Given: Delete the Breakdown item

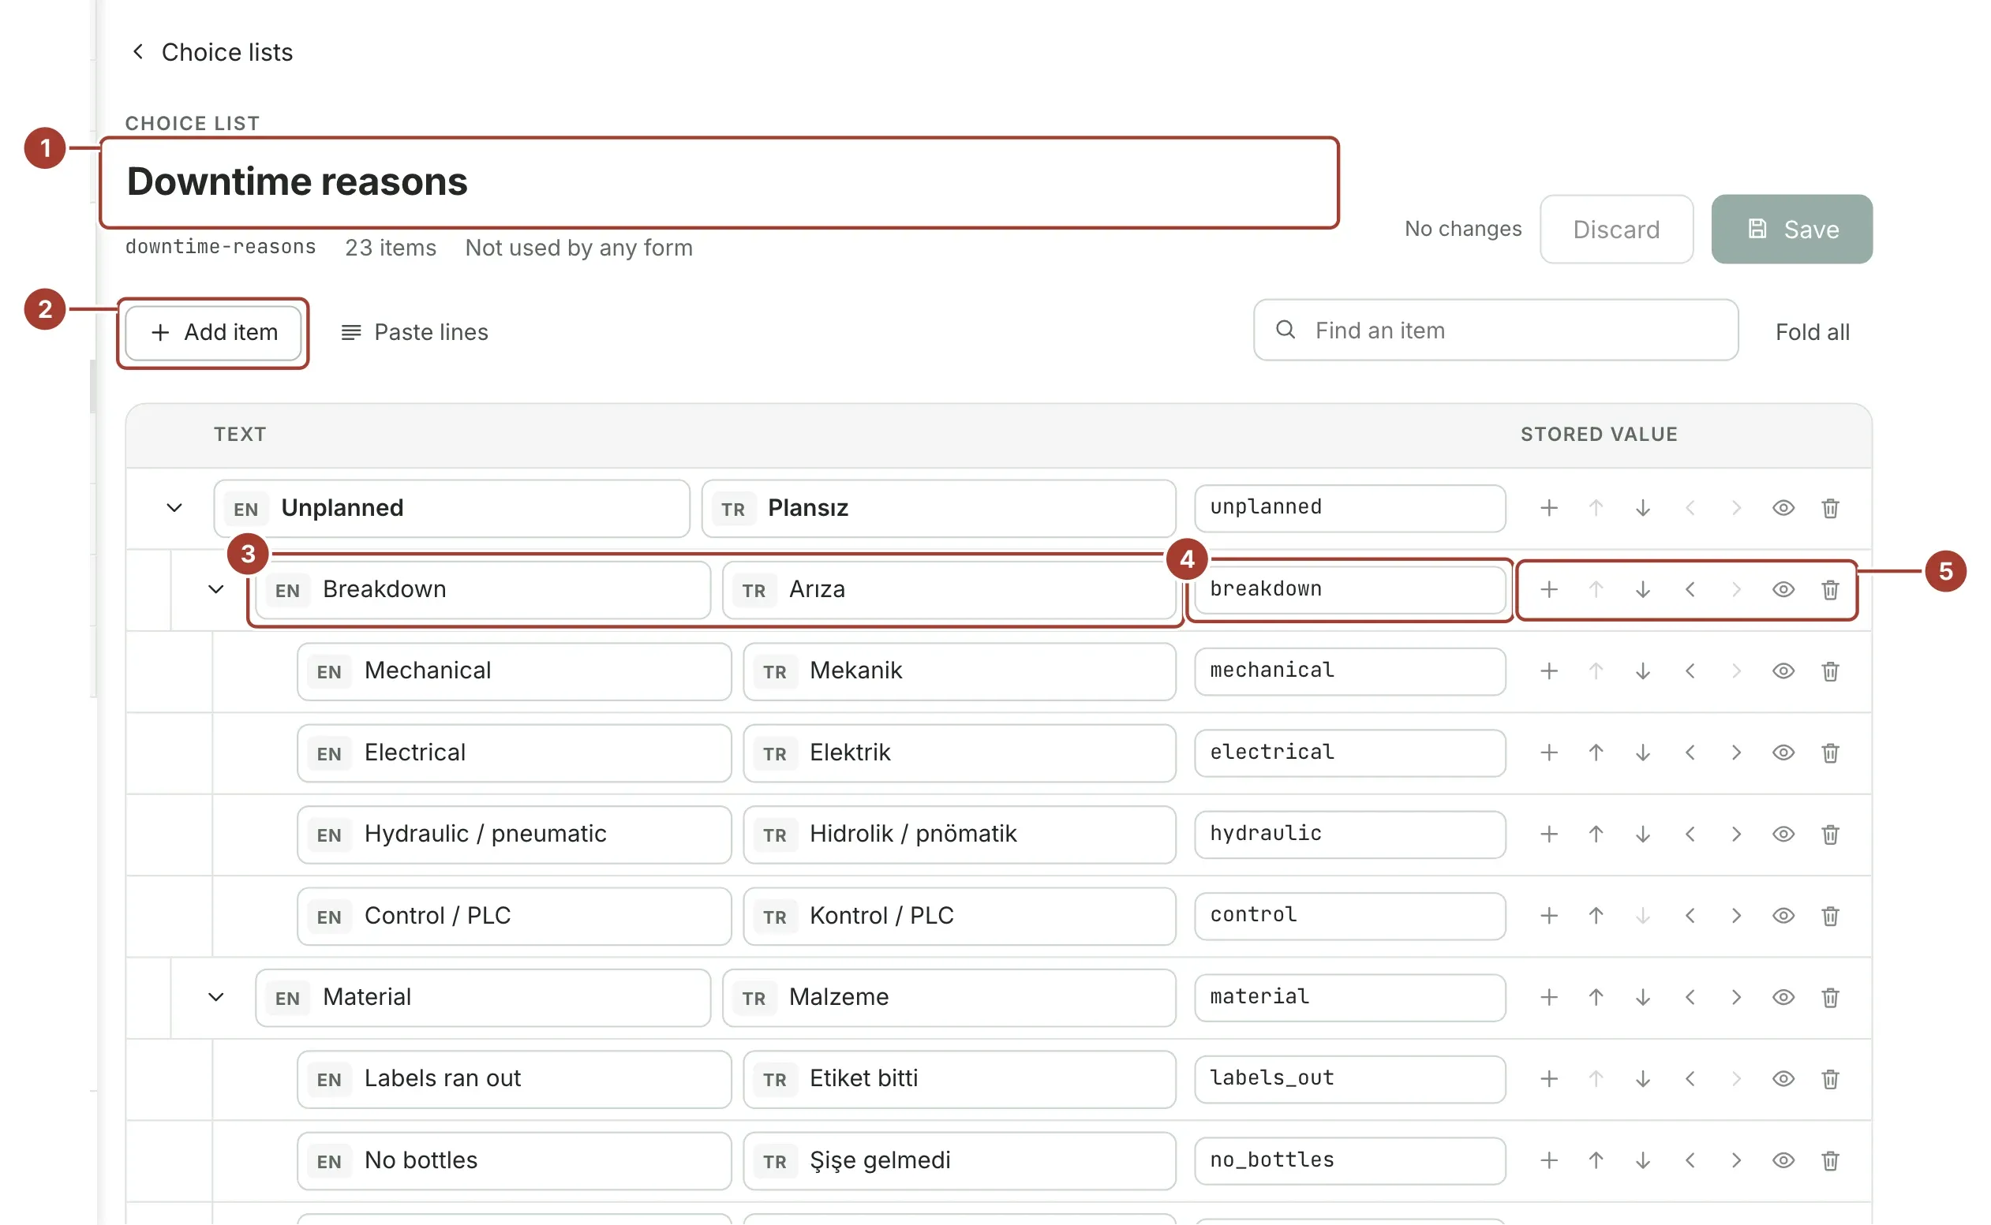Looking at the screenshot, I should click(1830, 590).
